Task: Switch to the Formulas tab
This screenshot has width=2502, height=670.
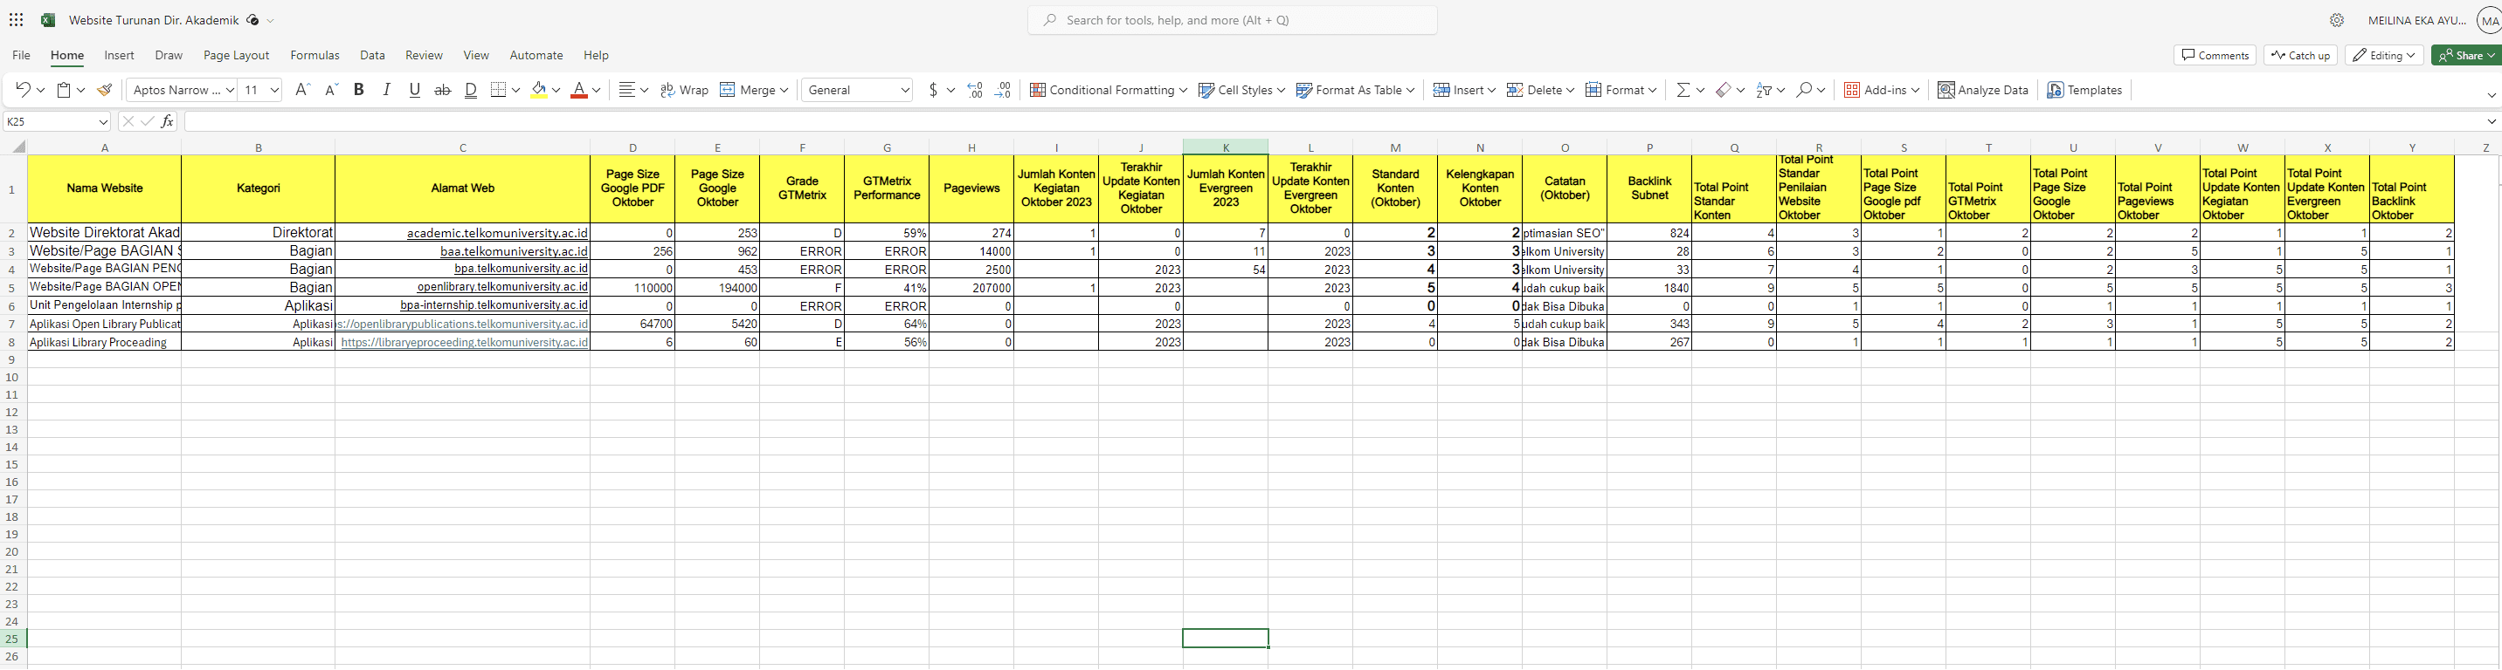Action: [314, 55]
